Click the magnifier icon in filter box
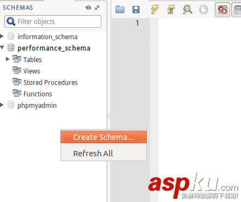Viewport: 241px width, 202px height. [11, 21]
